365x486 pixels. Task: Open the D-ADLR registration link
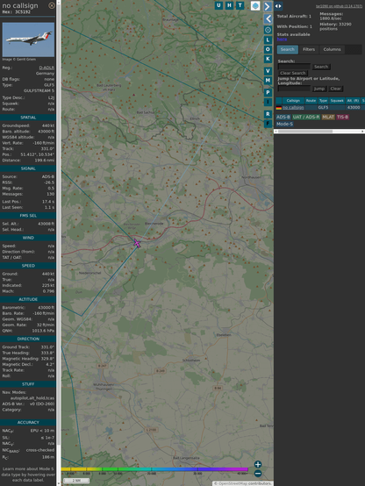point(47,68)
